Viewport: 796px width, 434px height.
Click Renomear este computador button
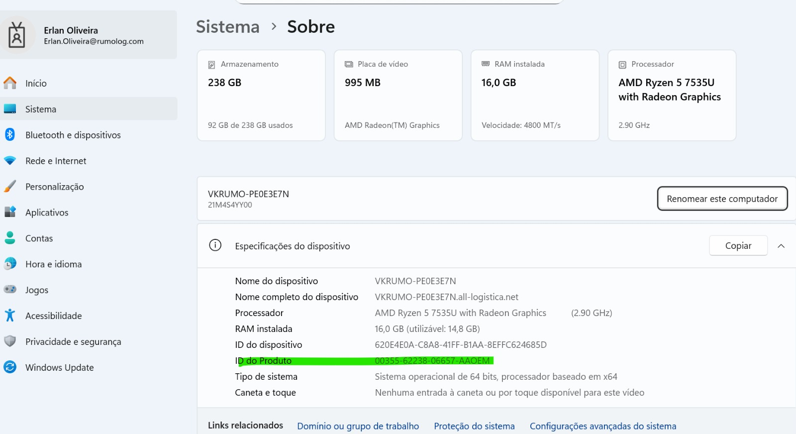coord(722,199)
